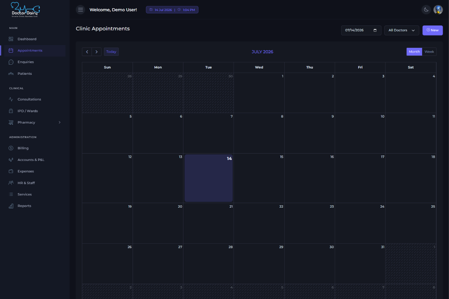Click the date and time badge
The width and height of the screenshot is (449, 299).
point(172,10)
